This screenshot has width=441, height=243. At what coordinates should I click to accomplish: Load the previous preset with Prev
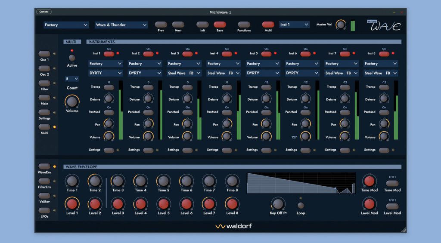(161, 25)
